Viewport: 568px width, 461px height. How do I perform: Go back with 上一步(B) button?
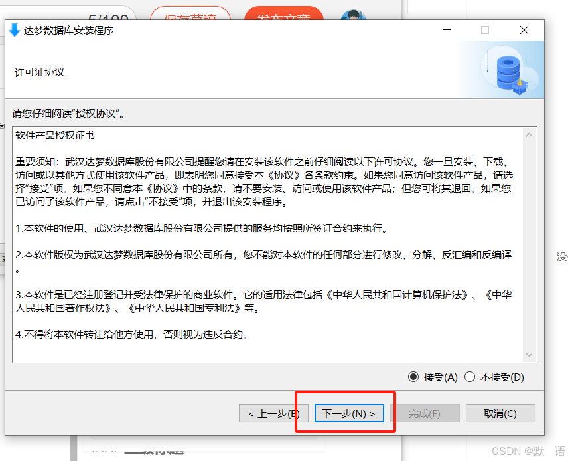tap(273, 413)
